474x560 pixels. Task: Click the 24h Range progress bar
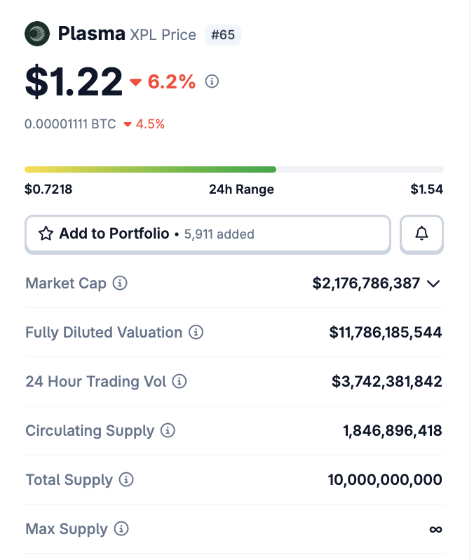(x=233, y=169)
